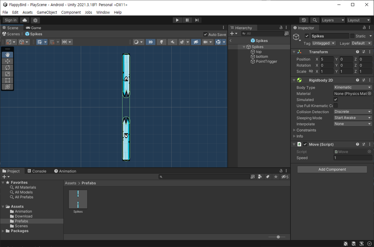Open the Edit menu
Image resolution: width=374 pixels, height=247 pixels.
[15, 12]
